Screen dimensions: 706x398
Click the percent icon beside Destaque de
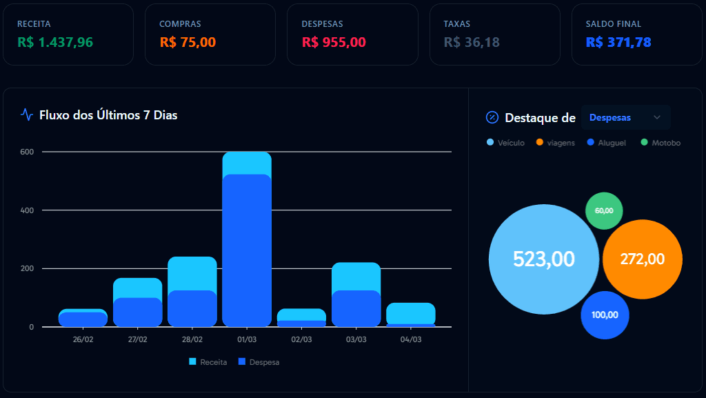pos(492,117)
